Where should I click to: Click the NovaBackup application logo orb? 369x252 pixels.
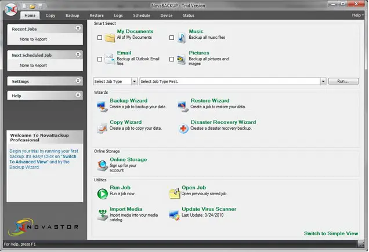(x=11, y=10)
